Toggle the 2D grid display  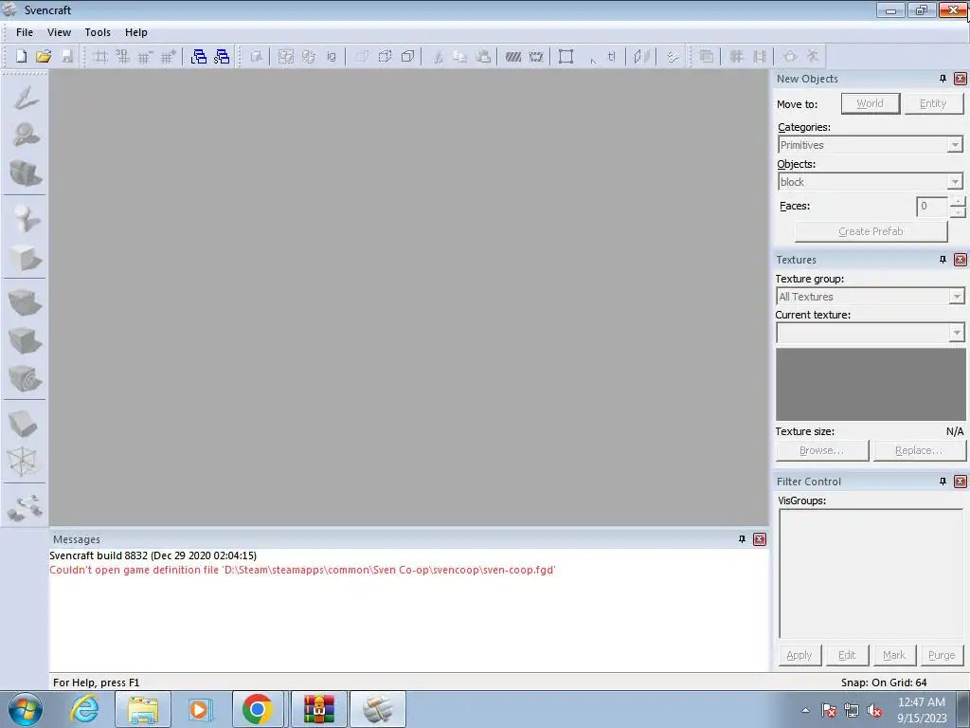click(x=100, y=56)
